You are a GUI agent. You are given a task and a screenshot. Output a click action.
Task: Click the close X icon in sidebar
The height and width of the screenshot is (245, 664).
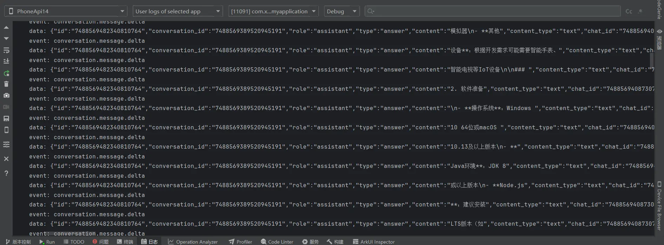pos(6,159)
